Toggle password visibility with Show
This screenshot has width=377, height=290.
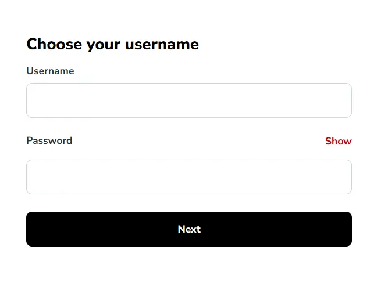[338, 141]
